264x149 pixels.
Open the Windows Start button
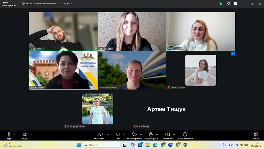pyautogui.click(x=79, y=145)
